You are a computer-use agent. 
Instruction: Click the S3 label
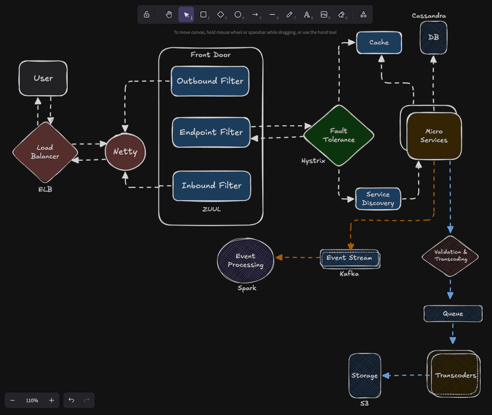tap(364, 403)
